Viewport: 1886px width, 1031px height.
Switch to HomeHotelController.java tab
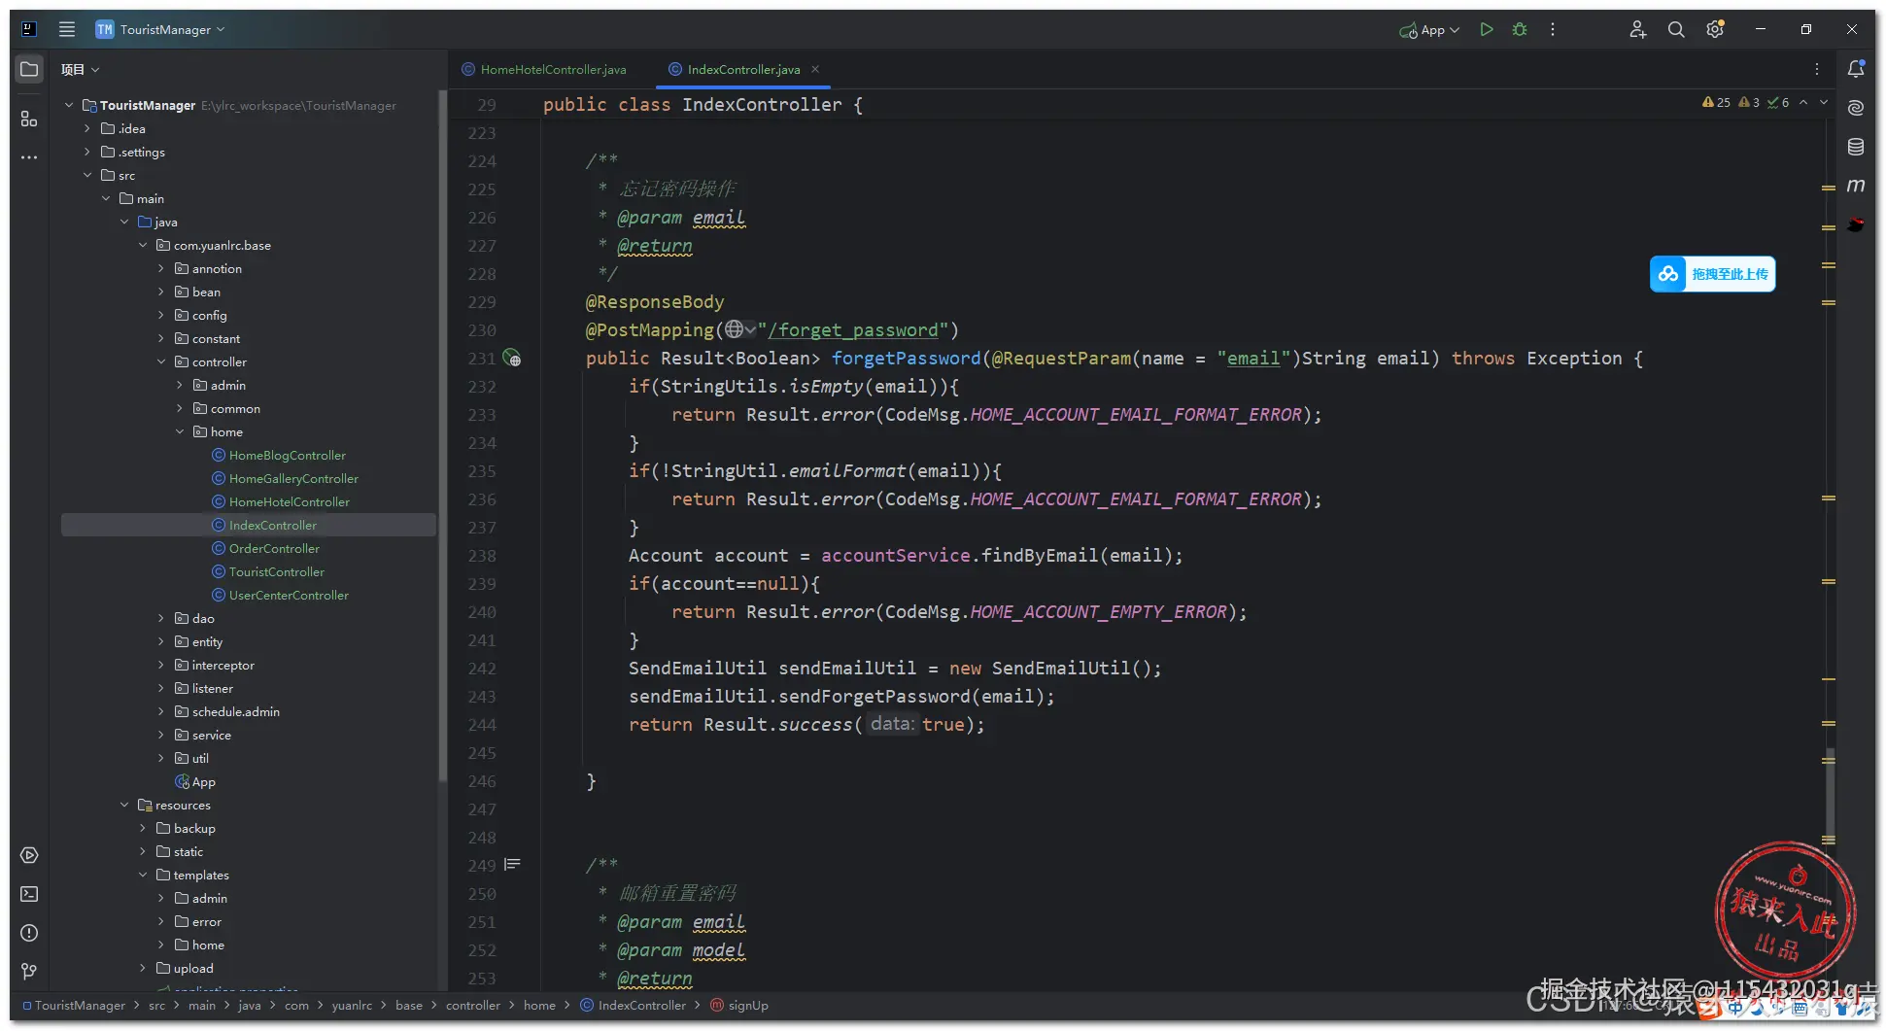pyautogui.click(x=544, y=69)
